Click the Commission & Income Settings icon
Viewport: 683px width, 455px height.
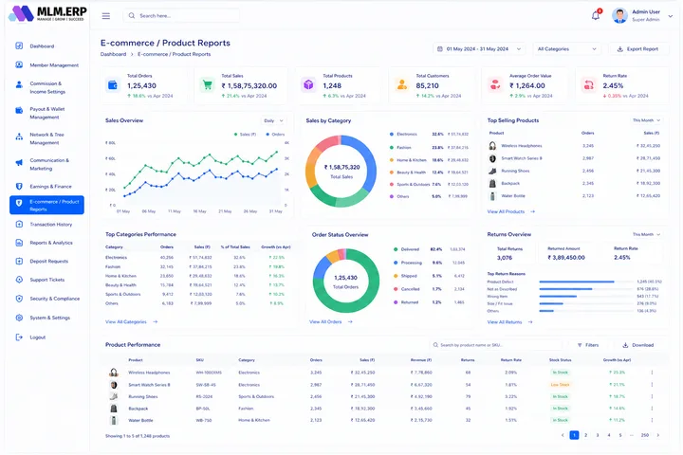(x=19, y=84)
